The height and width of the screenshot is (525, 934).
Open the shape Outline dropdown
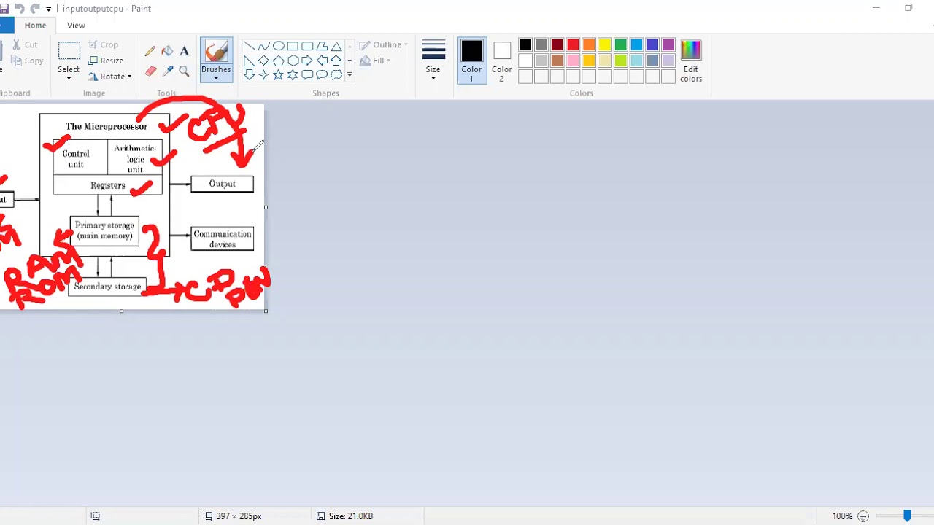(384, 44)
